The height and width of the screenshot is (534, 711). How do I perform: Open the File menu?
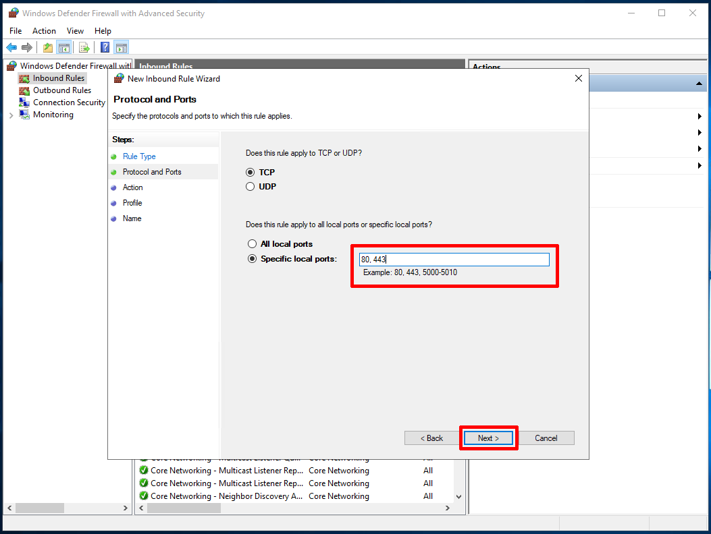pos(16,31)
